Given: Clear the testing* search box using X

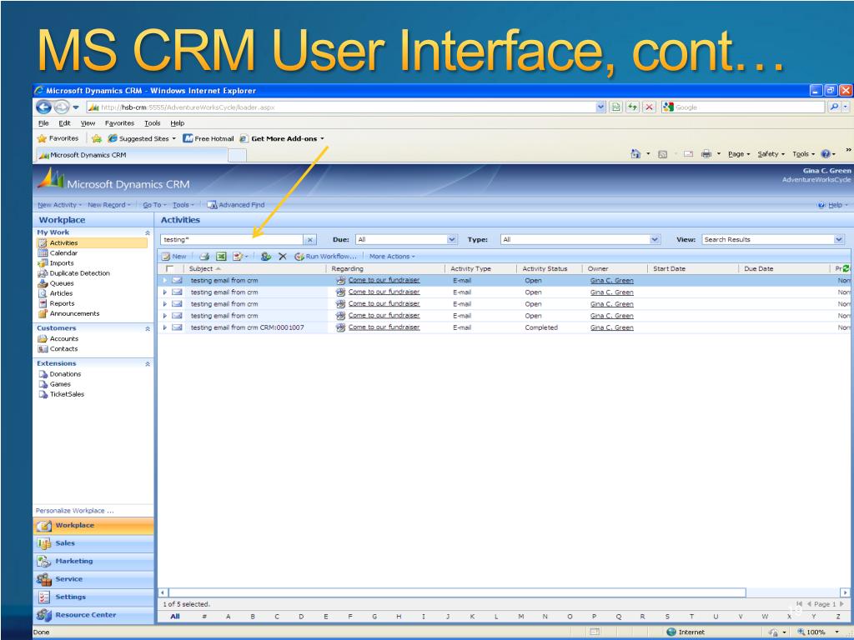Looking at the screenshot, I should coord(310,239).
